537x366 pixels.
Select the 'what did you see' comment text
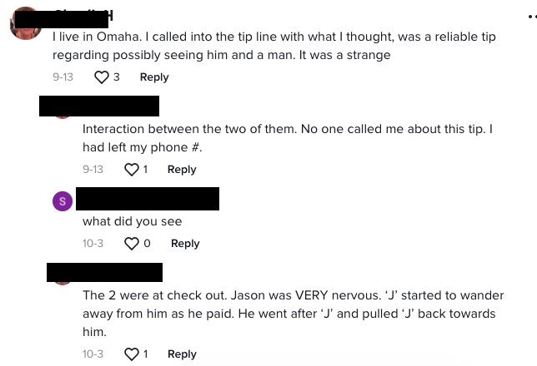pos(132,221)
